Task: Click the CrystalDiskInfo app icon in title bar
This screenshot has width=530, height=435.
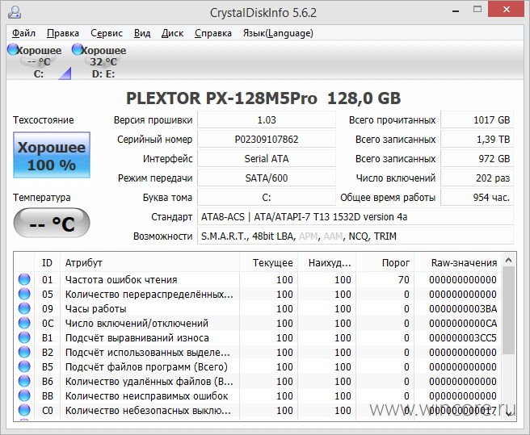Action: click(15, 12)
